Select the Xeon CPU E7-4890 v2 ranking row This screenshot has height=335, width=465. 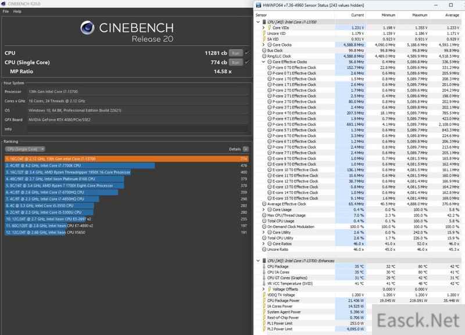pyautogui.click(x=127, y=226)
